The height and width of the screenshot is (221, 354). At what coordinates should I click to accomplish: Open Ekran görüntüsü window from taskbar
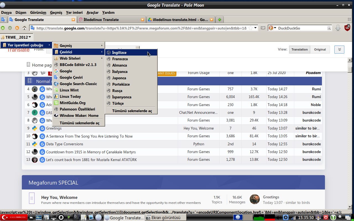tap(165, 218)
